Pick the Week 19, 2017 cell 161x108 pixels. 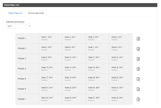tap(97, 79)
